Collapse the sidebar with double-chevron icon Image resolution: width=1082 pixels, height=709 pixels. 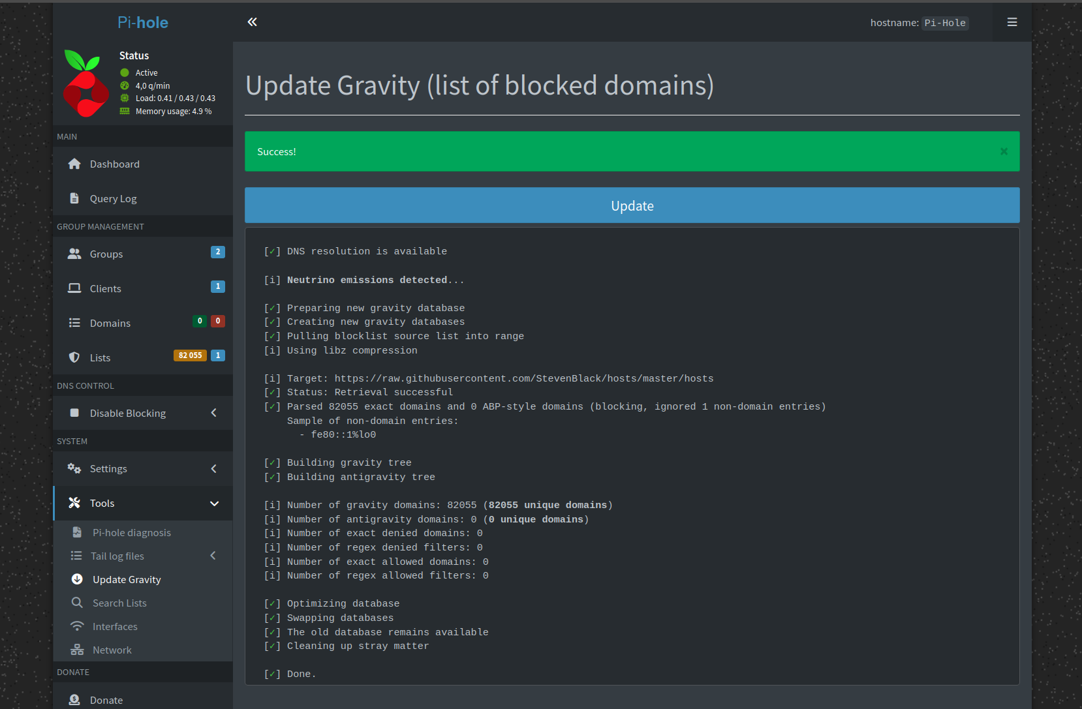253,22
